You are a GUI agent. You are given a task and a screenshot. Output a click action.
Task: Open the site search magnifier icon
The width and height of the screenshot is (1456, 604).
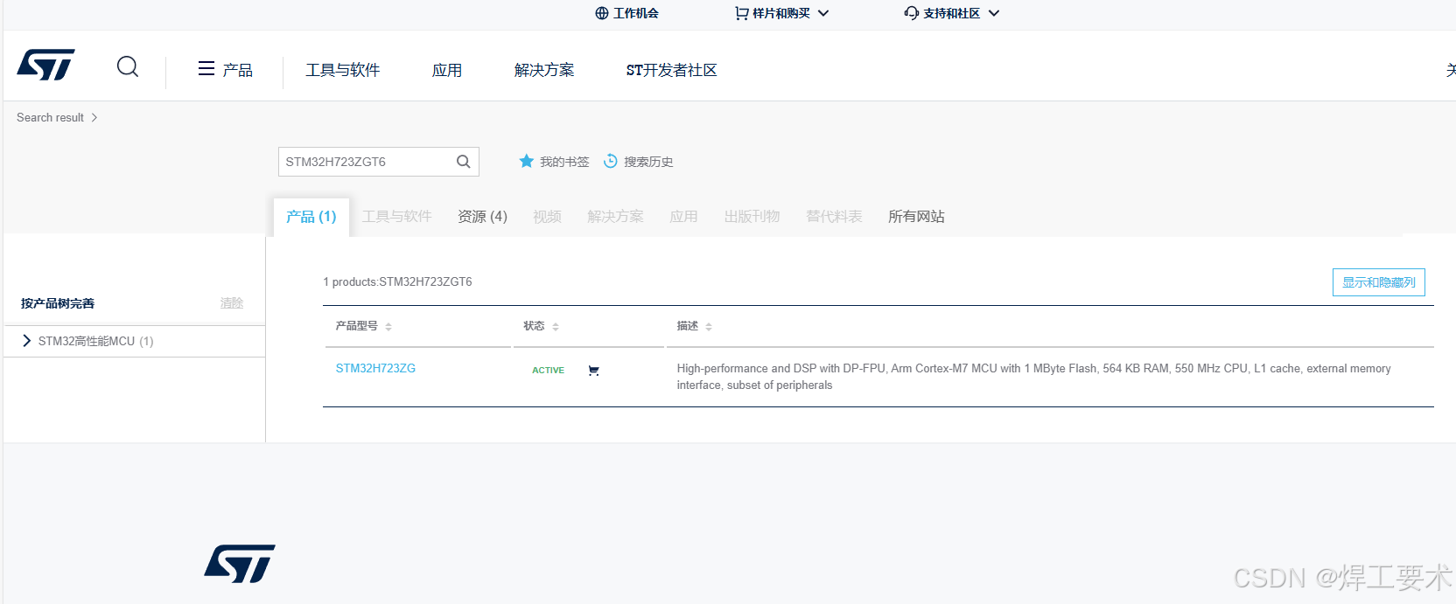[128, 66]
